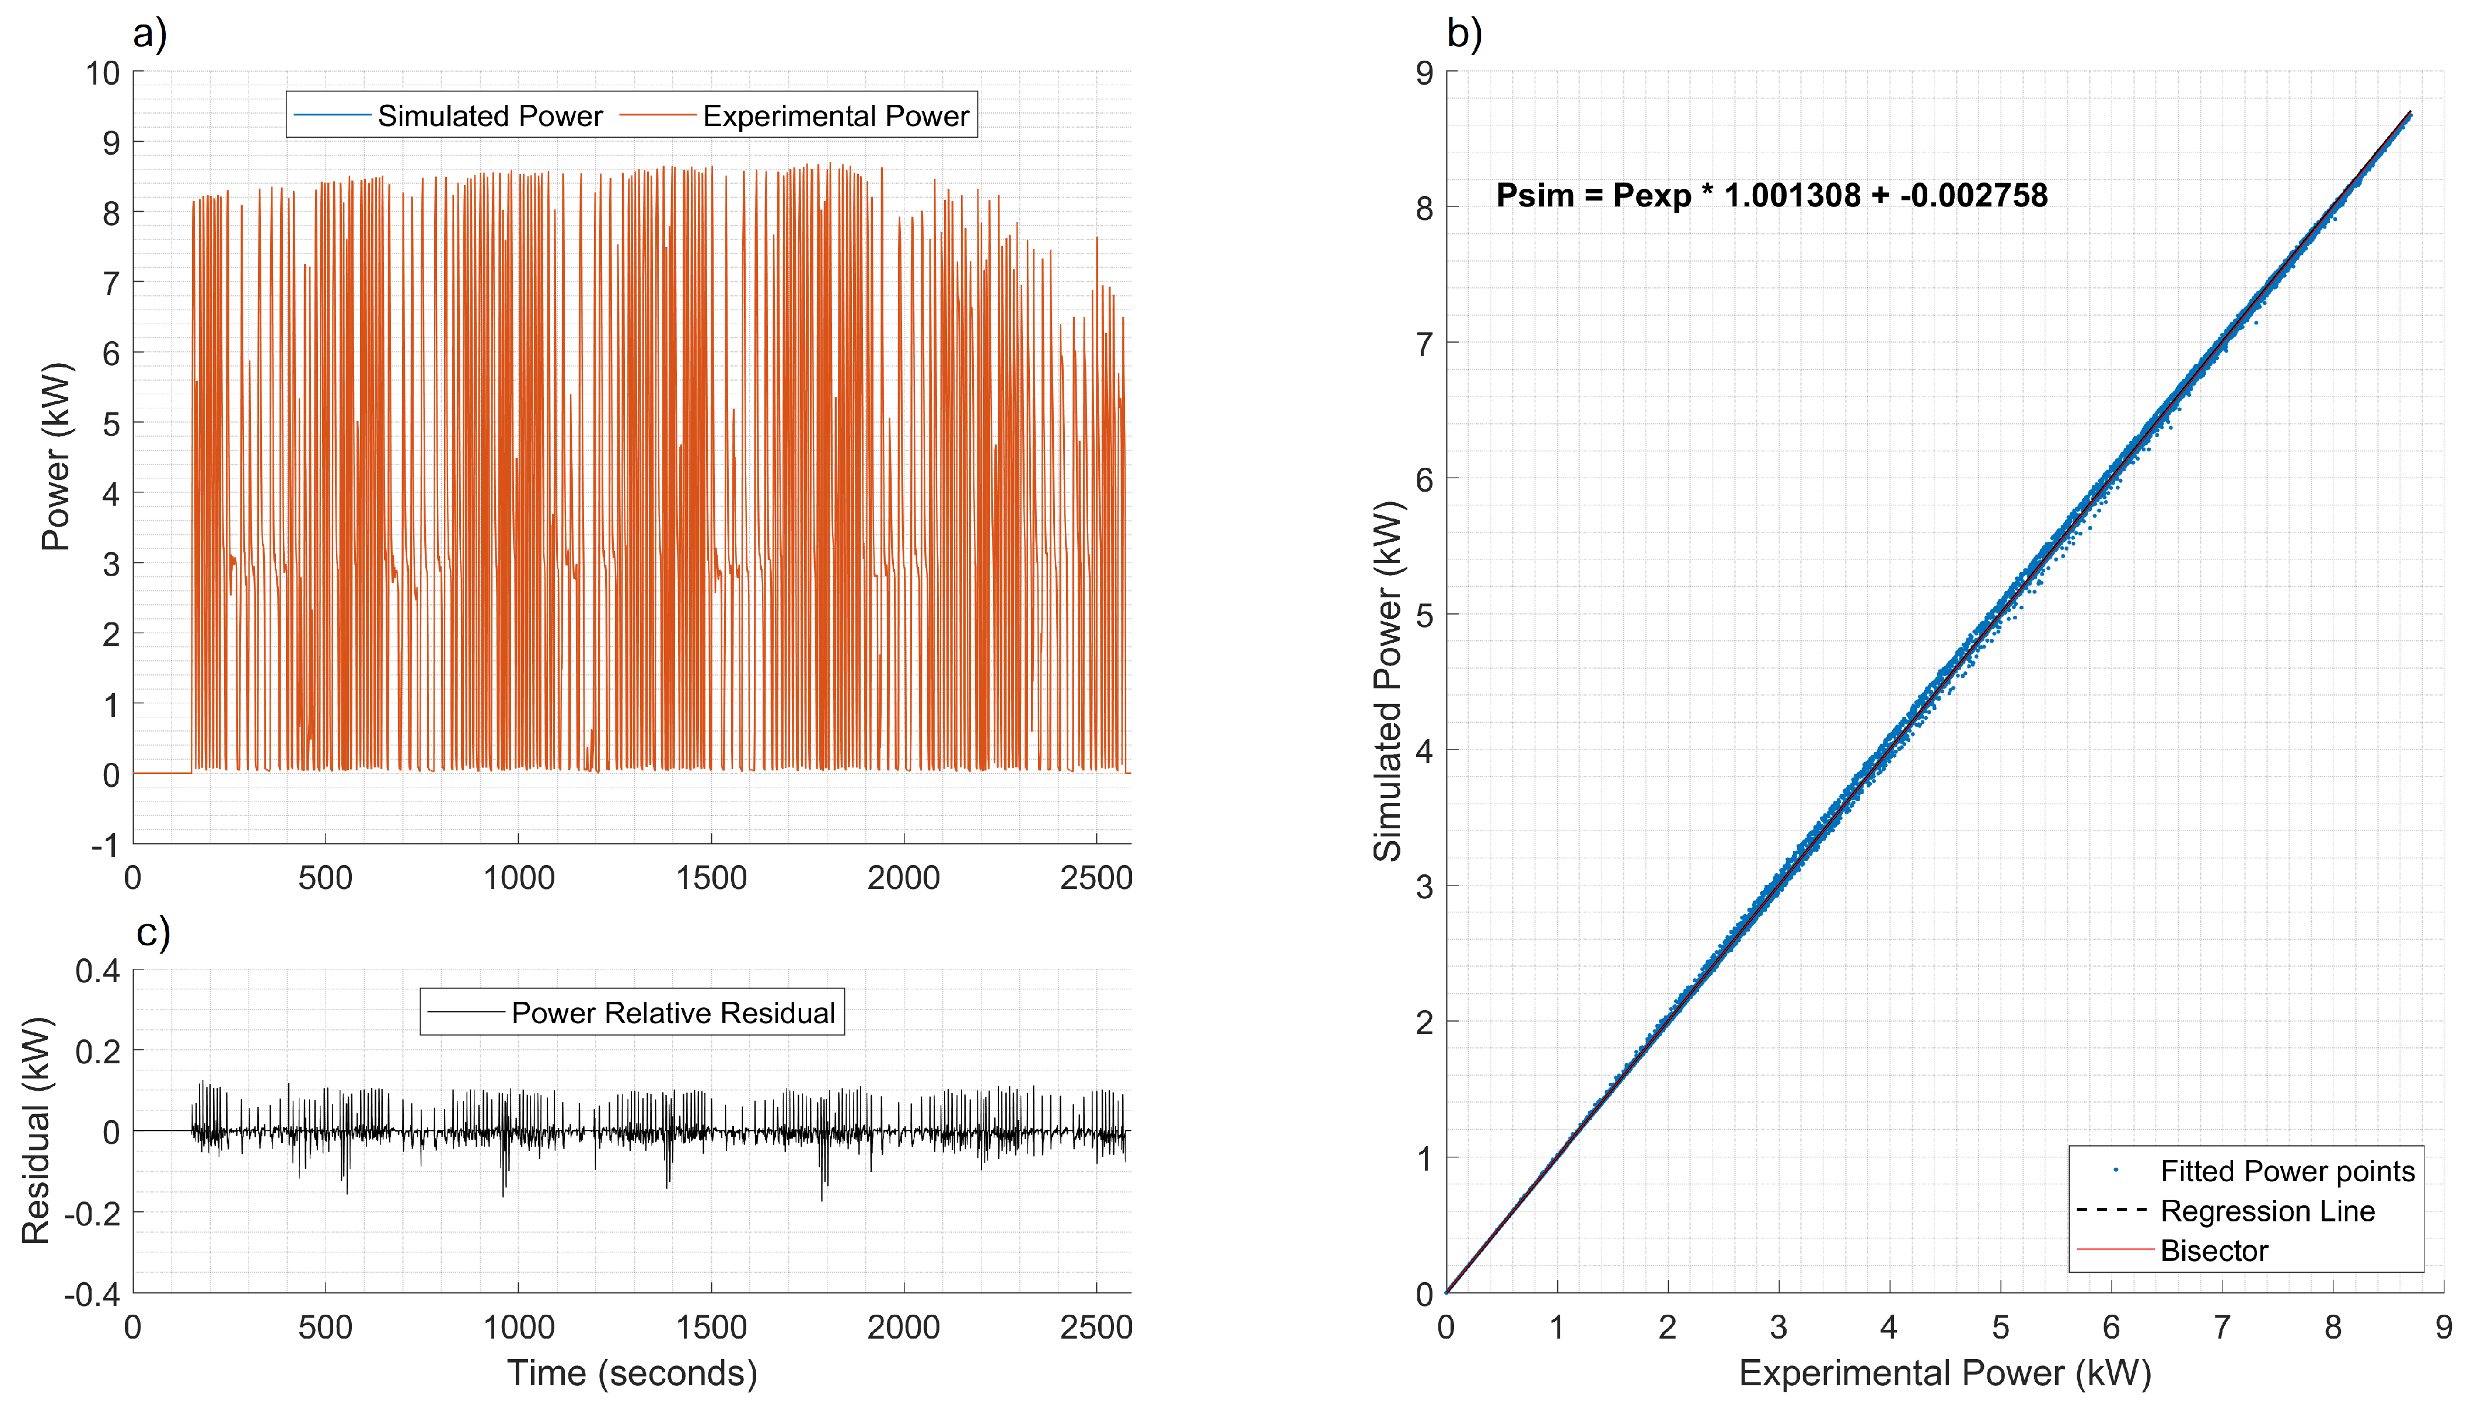2488x1408 pixels.
Task: Click the Experimental Power legend entry
Action: click(836, 116)
